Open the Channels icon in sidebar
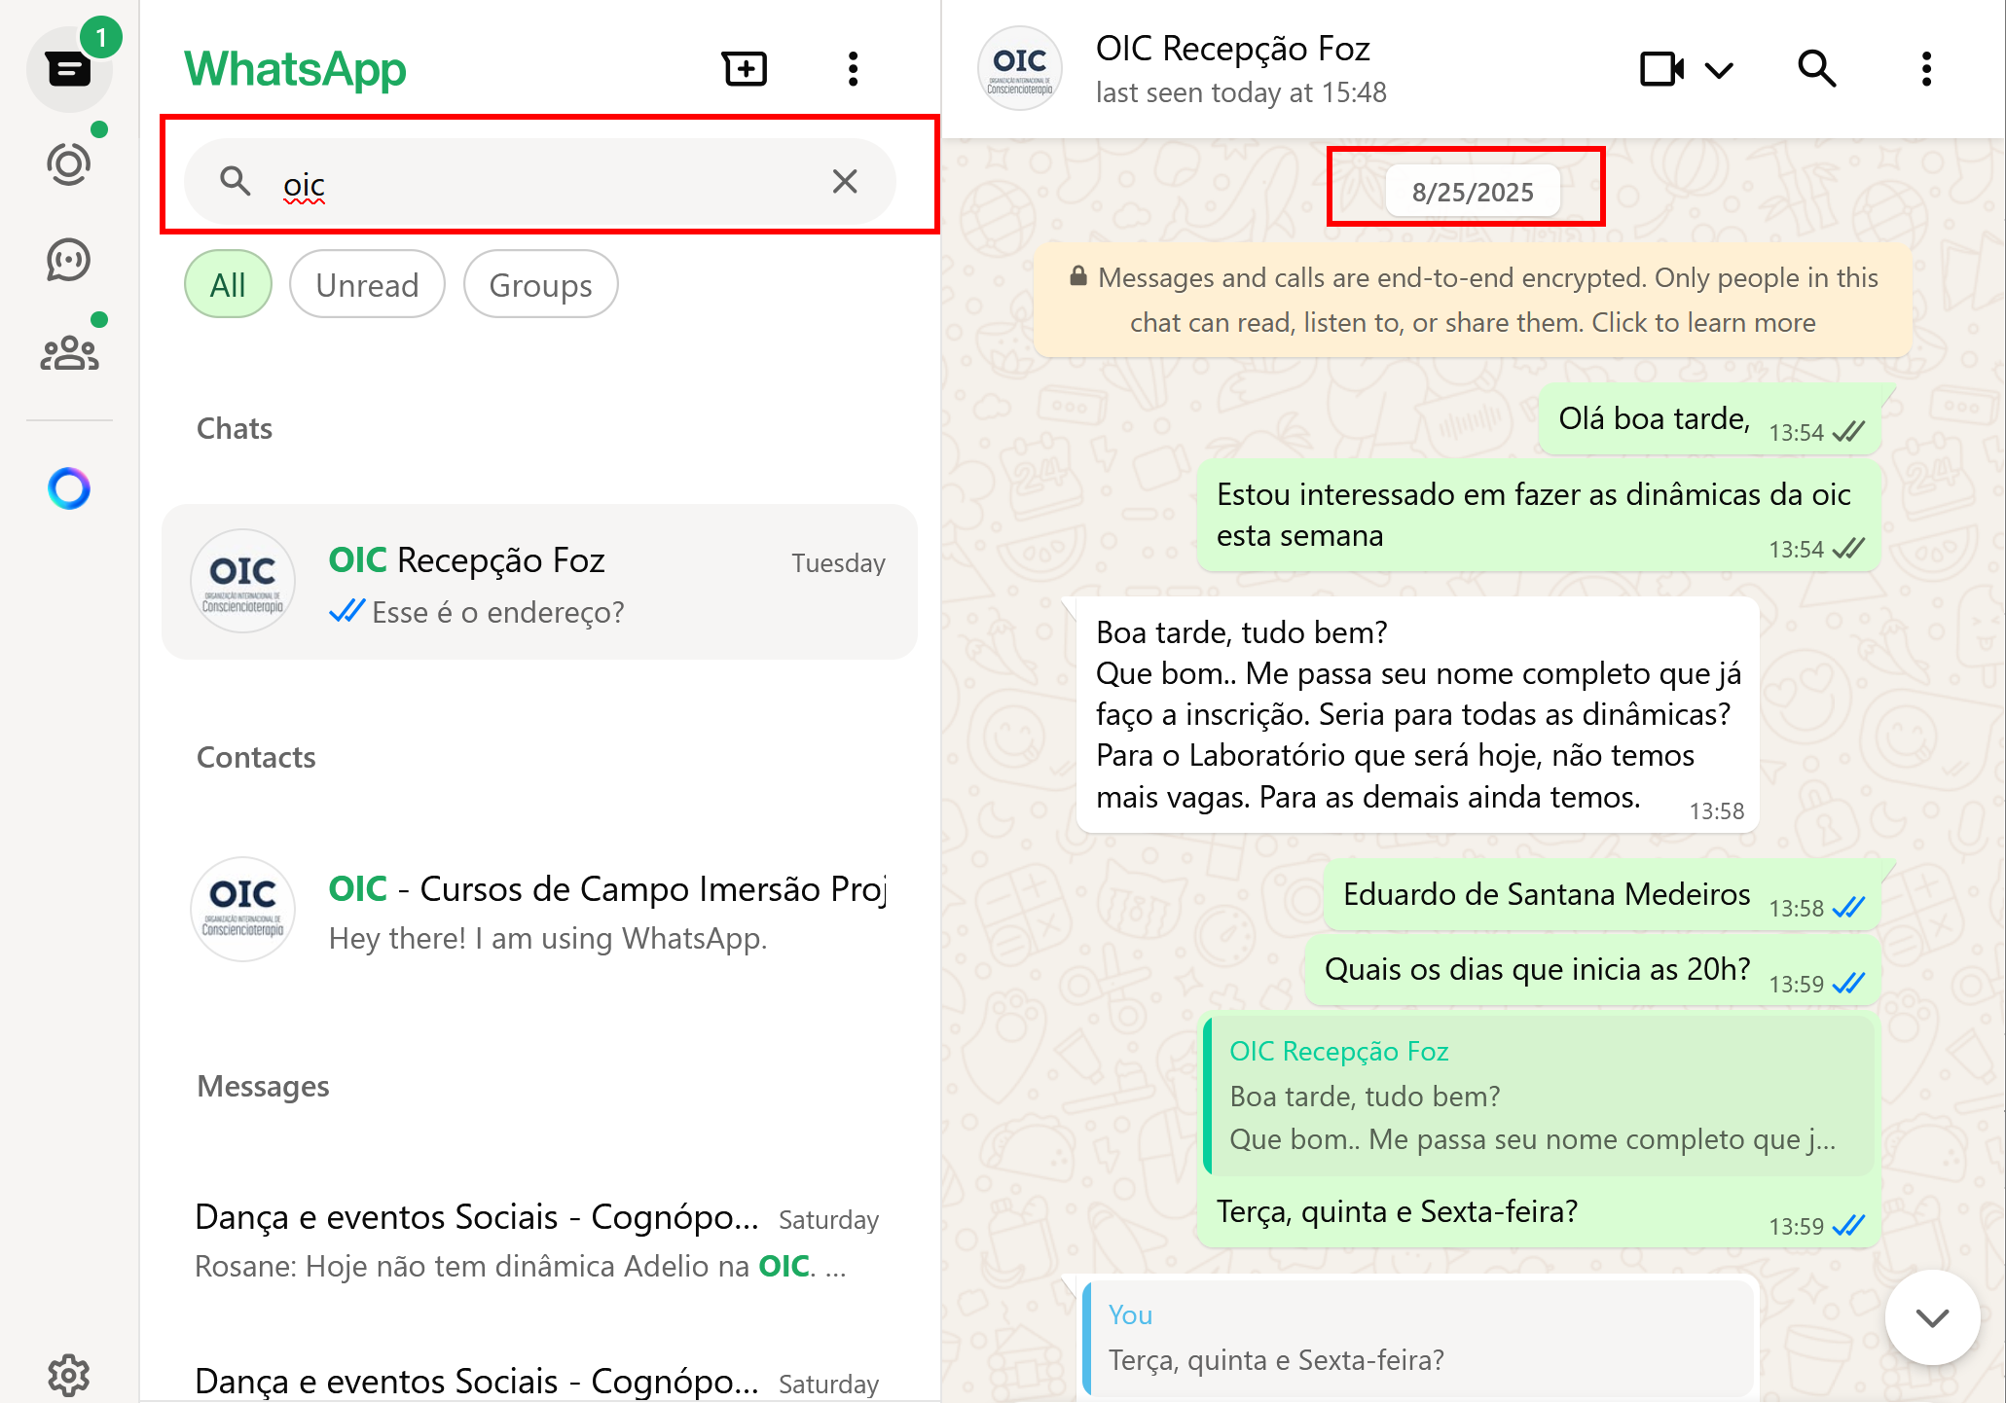2006x1403 pixels. (x=69, y=260)
